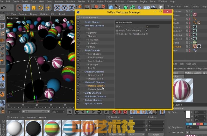Select Material Select 3 entry

96,86
